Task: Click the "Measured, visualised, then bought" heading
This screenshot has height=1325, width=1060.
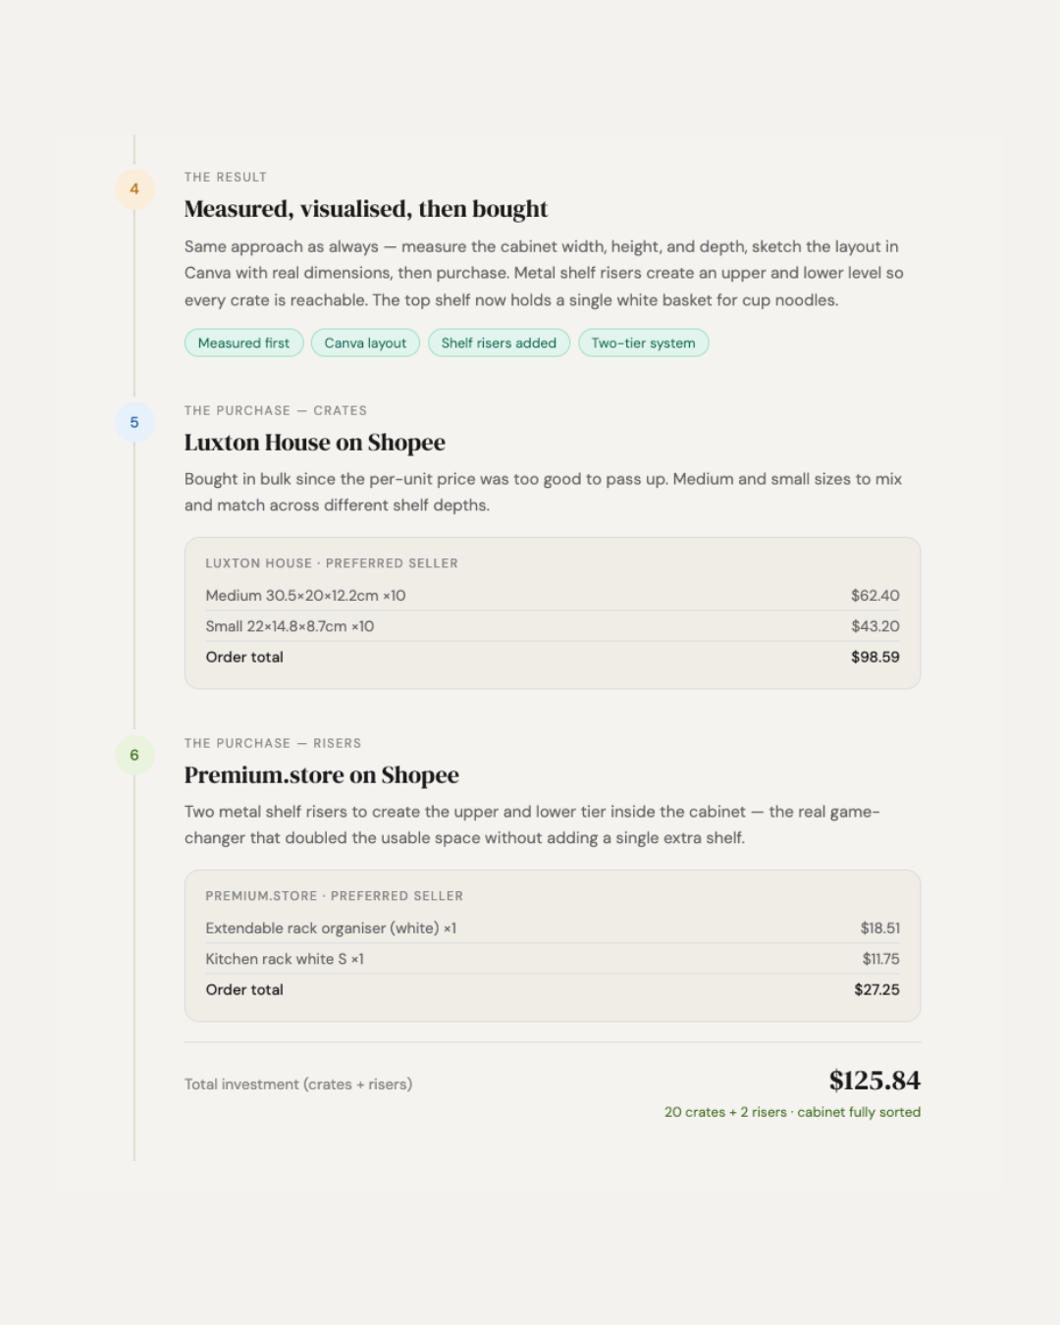Action: [x=365, y=209]
